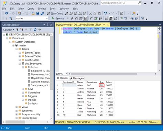Click the Object Explorer vertical scrollbar
163x131 pixels.
click(52, 63)
